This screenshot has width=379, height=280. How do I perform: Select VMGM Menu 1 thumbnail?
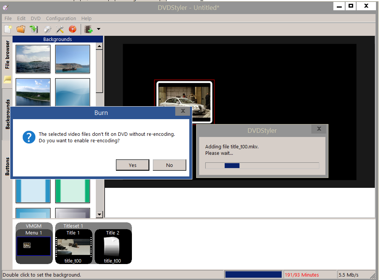[x=34, y=246]
